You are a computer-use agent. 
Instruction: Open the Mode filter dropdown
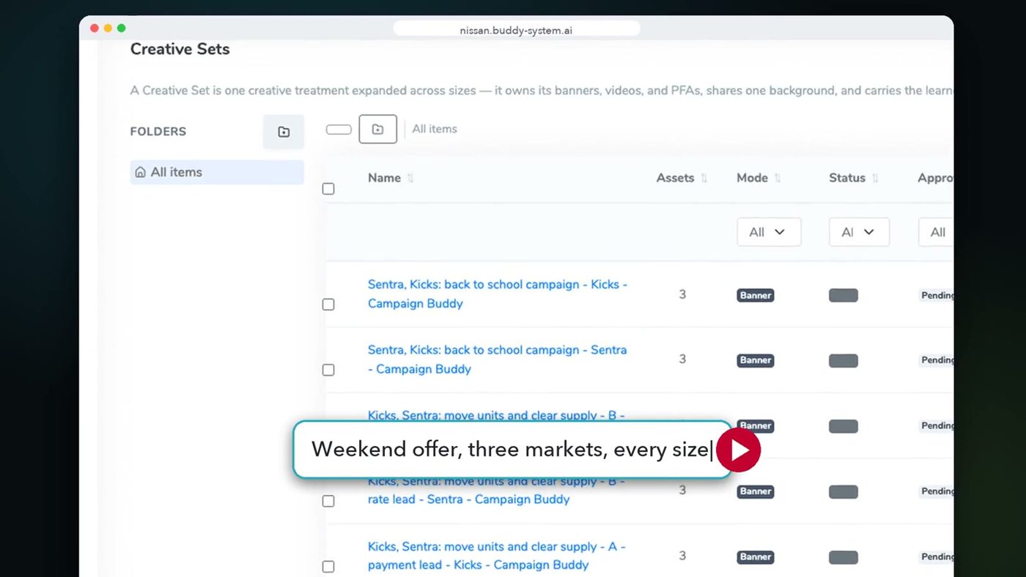pyautogui.click(x=769, y=232)
